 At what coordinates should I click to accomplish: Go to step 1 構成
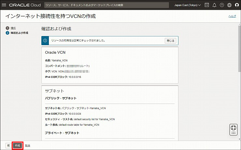point(13,28)
